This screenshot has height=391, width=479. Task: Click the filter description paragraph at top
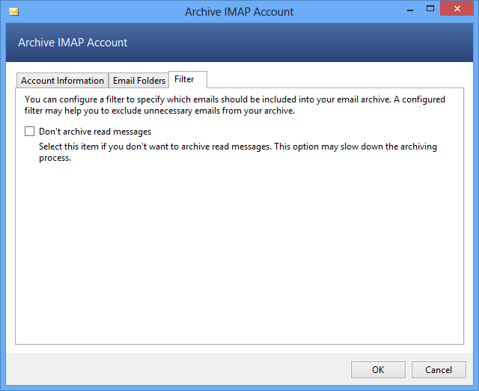tap(236, 105)
